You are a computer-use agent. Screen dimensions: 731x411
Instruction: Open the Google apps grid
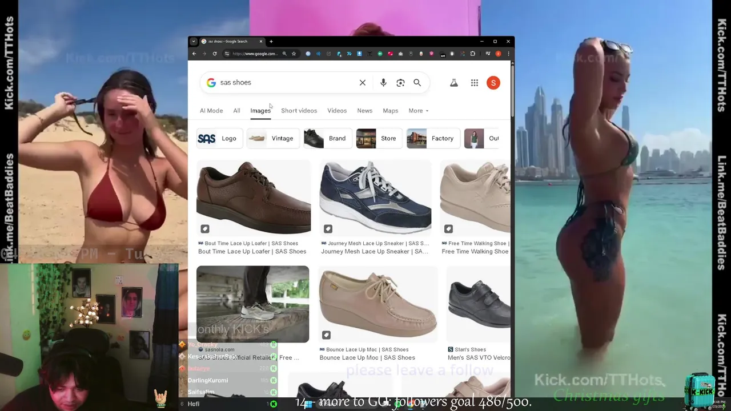pyautogui.click(x=475, y=83)
